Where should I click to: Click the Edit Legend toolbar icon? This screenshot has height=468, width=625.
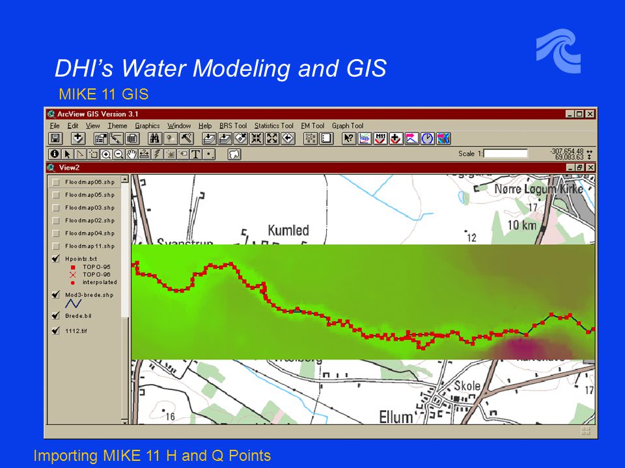117,138
